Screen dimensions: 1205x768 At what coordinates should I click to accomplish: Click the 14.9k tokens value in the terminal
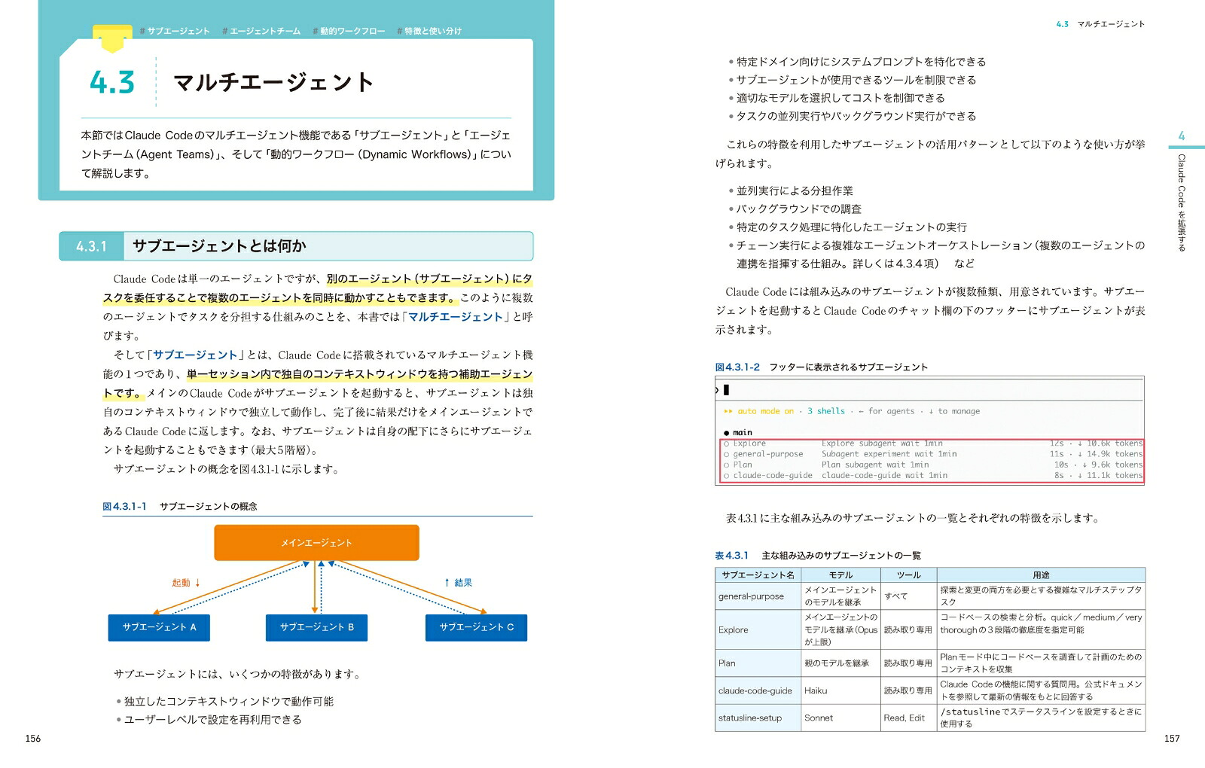click(1115, 454)
